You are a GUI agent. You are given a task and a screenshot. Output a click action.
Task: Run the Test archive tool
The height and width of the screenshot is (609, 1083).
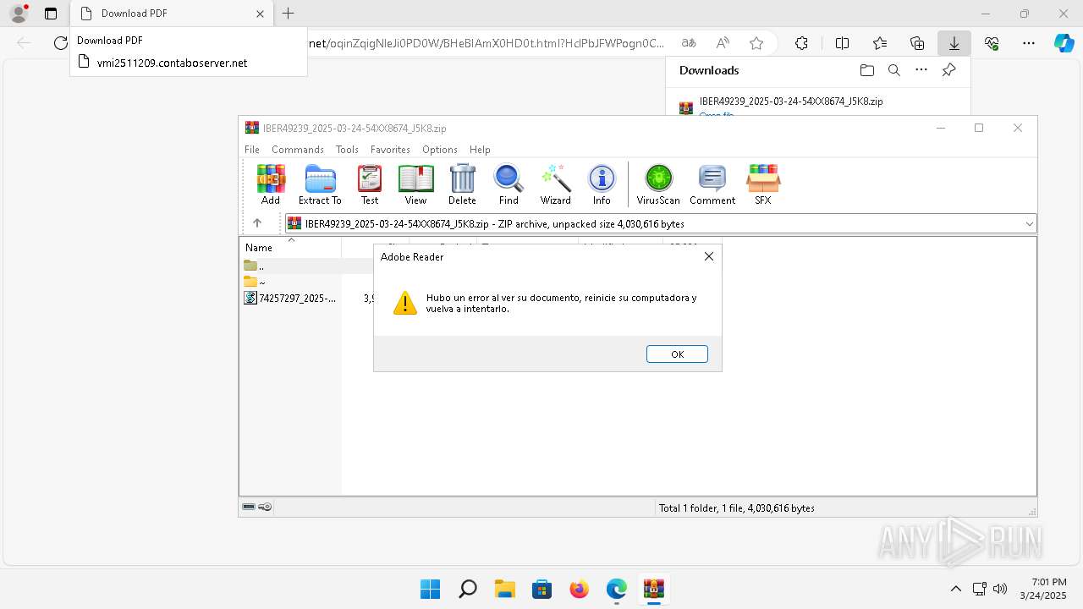coord(370,184)
